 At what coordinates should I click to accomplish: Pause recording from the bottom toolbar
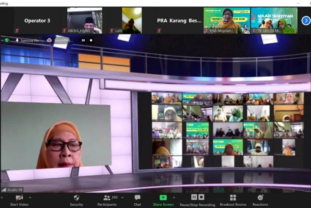click(x=194, y=198)
